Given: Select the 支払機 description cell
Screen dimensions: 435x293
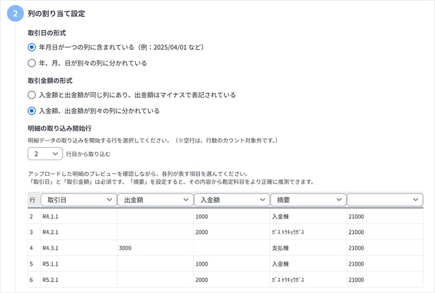Looking at the screenshot, I should 308,247.
